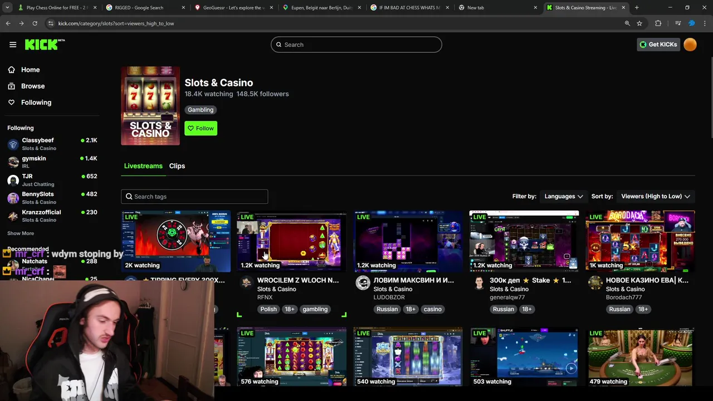The height and width of the screenshot is (401, 713).
Task: Click LUDOBZOR channel name text
Action: [x=389, y=297]
